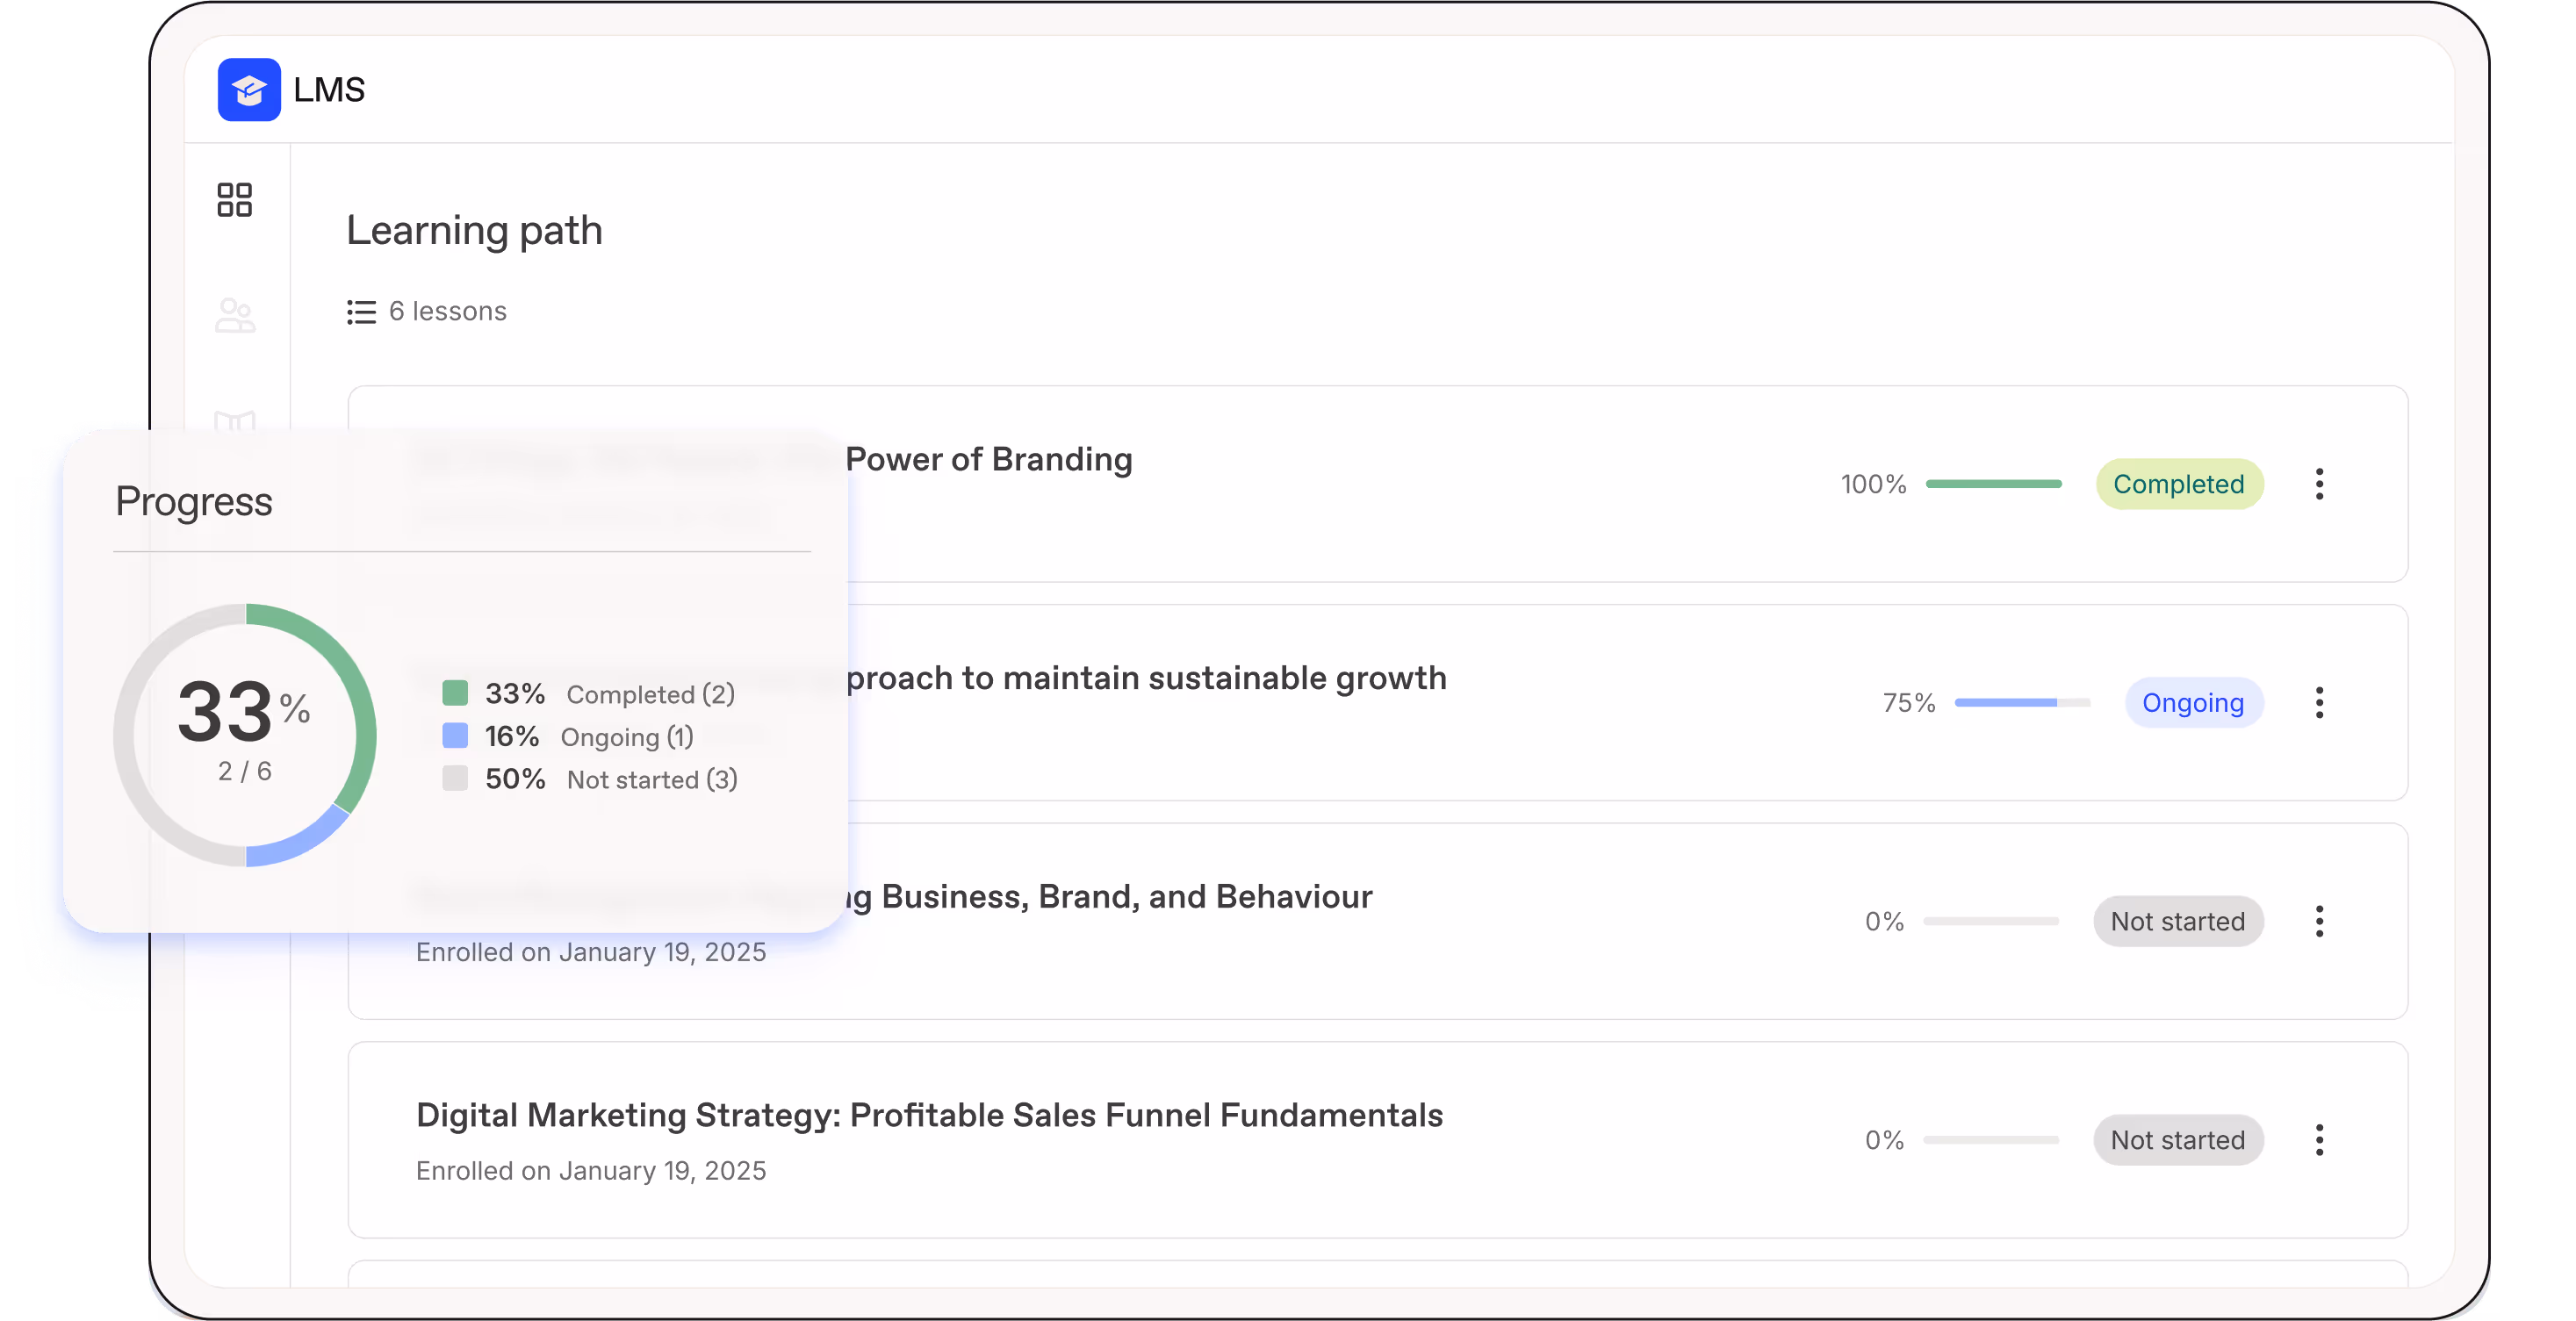Viewport: 2576px width, 1321px height.
Task: Click the green Completed status badge
Action: [x=2179, y=484]
